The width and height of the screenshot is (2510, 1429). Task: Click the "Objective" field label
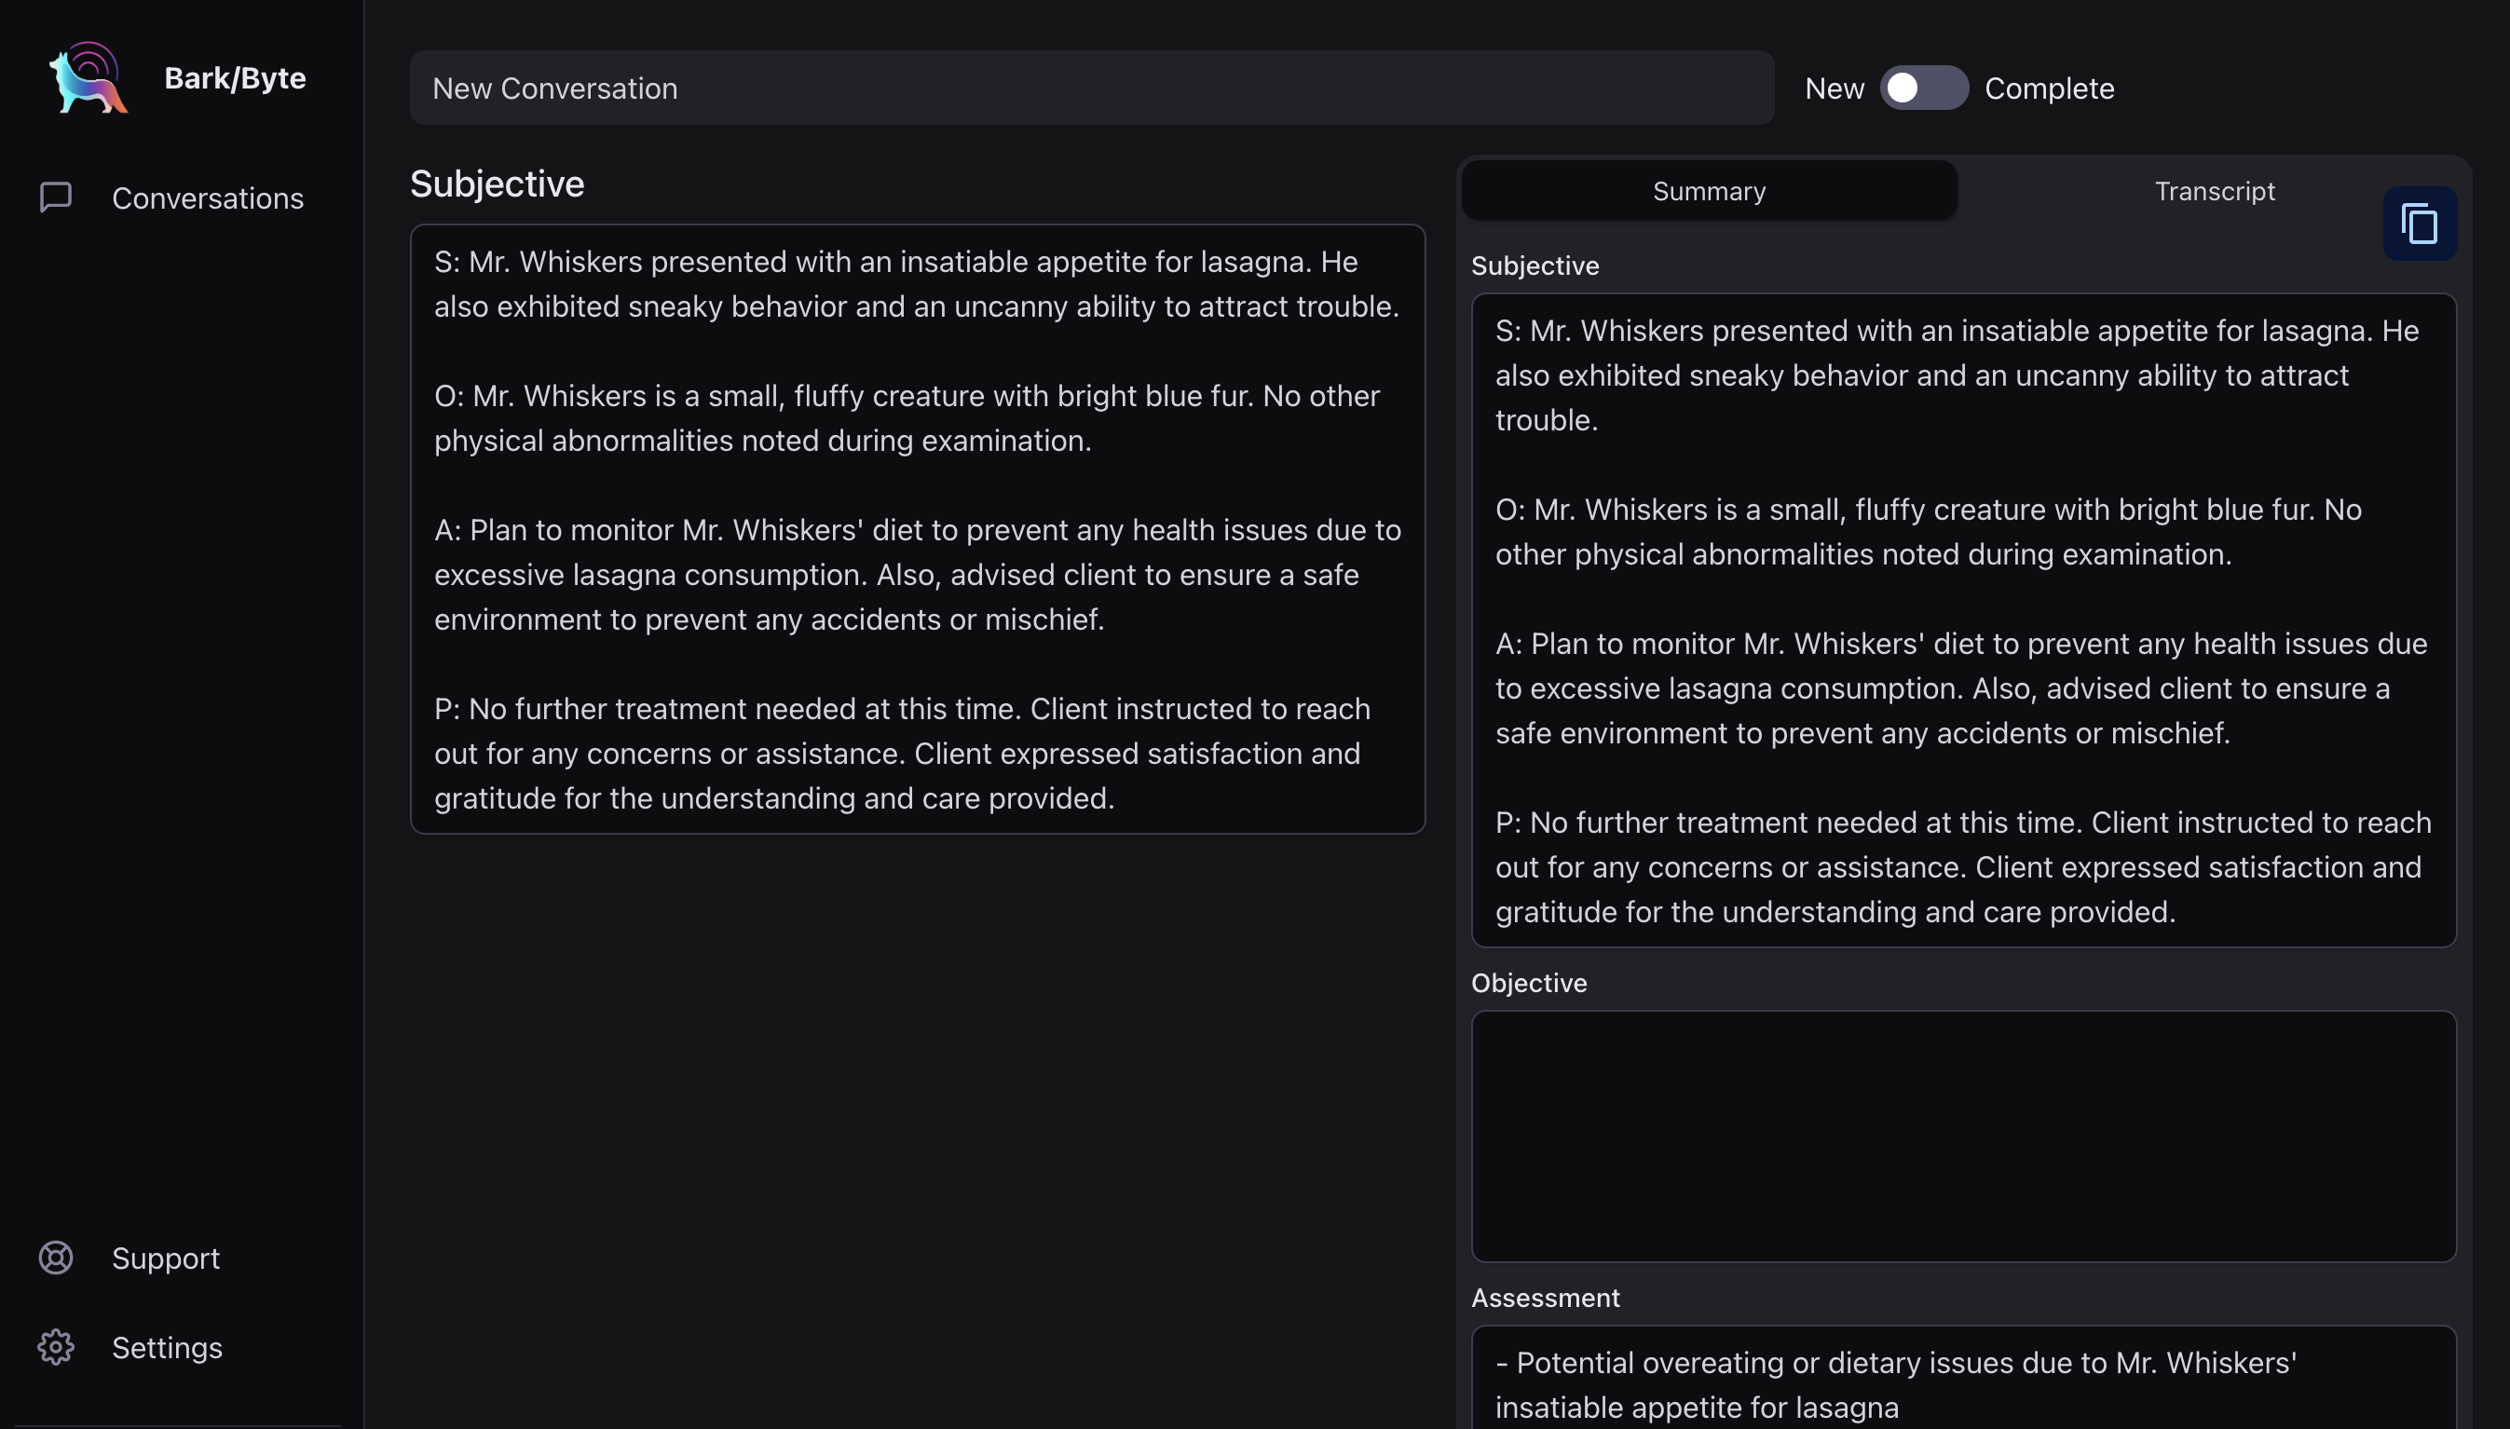click(x=1528, y=983)
